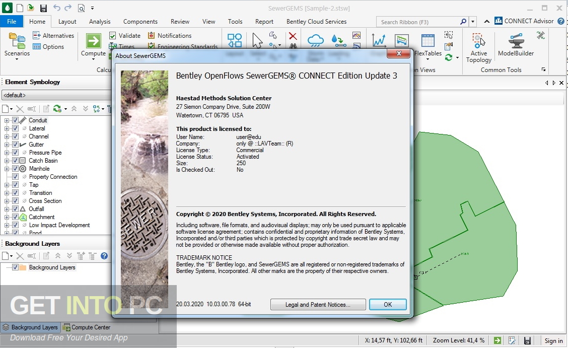Image resolution: width=568 pixels, height=348 pixels.
Task: Uncheck the Conduit symbology checkbox
Action: 15,120
